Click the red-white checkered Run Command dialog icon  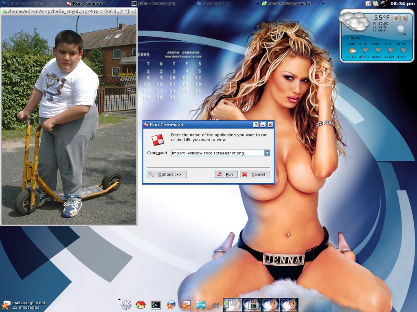click(158, 140)
